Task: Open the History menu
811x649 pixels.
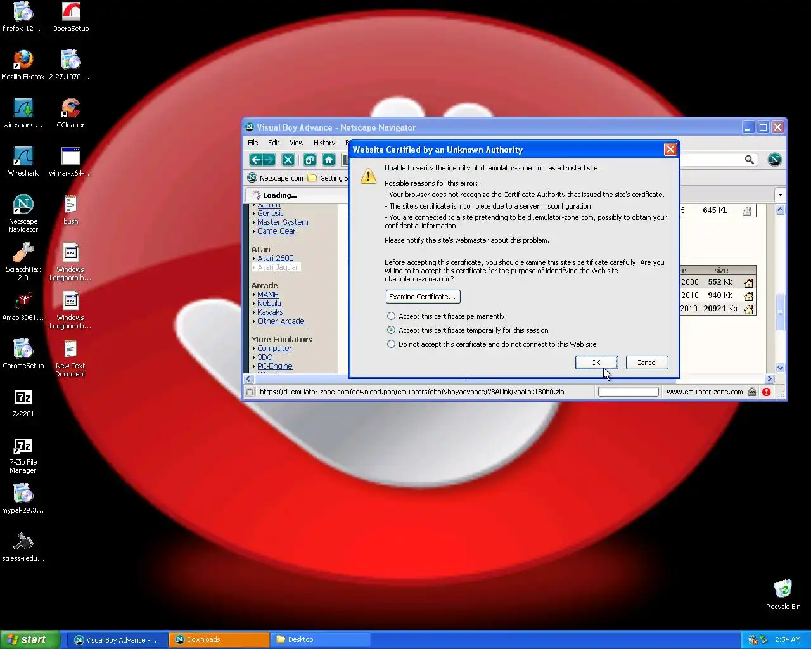Action: [x=324, y=143]
